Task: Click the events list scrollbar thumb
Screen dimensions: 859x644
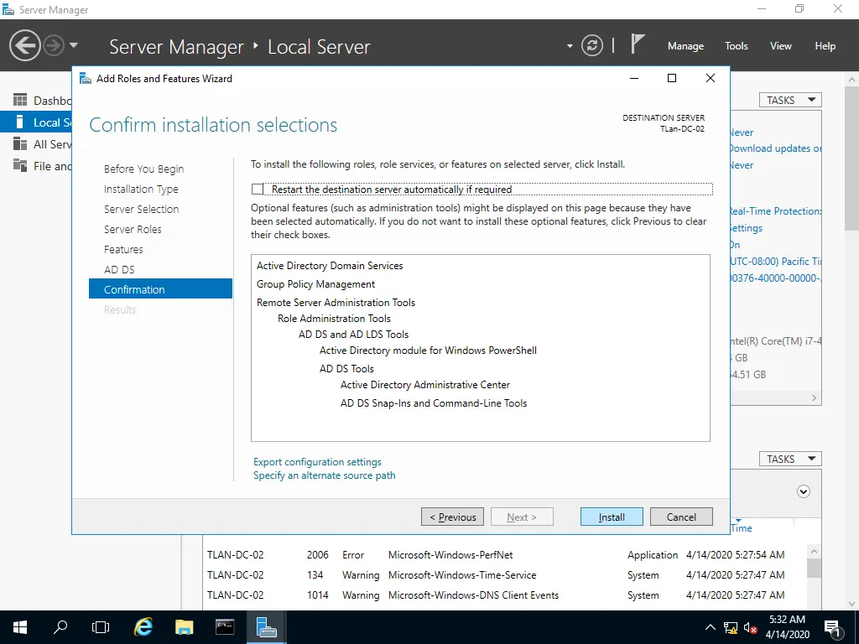Action: click(x=814, y=568)
